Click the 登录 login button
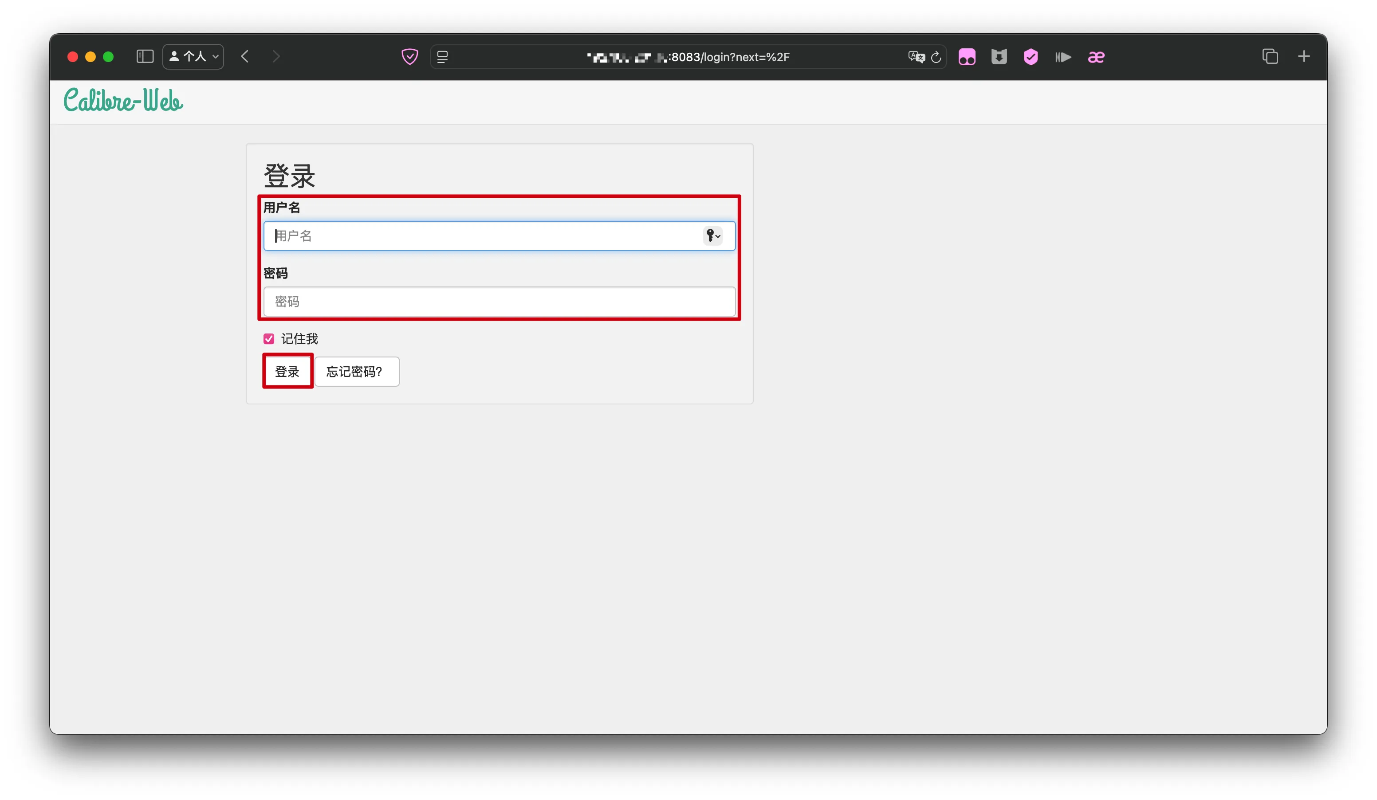 [287, 371]
